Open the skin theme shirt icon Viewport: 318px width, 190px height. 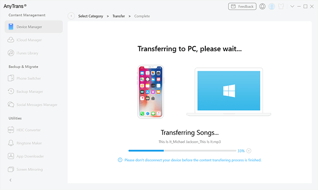click(x=281, y=6)
